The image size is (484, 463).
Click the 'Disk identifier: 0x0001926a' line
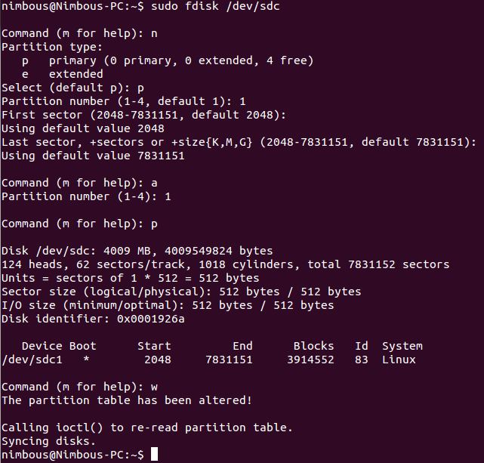93,319
